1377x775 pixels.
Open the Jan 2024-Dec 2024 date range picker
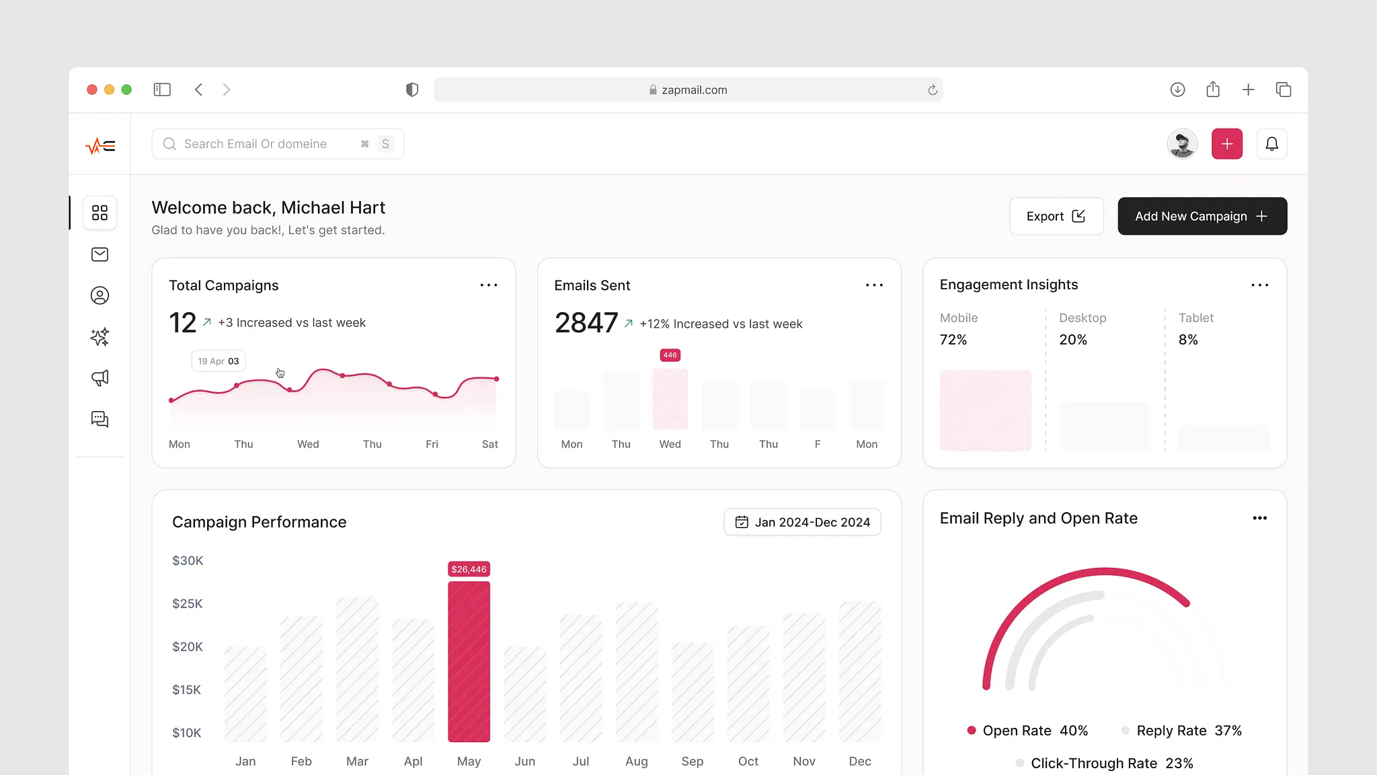click(x=802, y=522)
